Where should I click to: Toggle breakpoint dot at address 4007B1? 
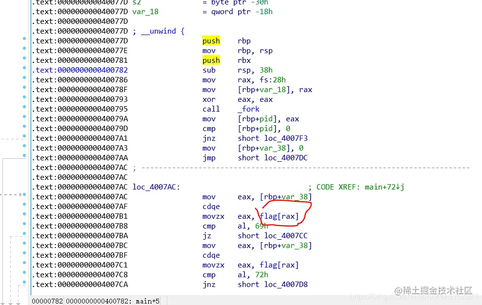click(24, 214)
